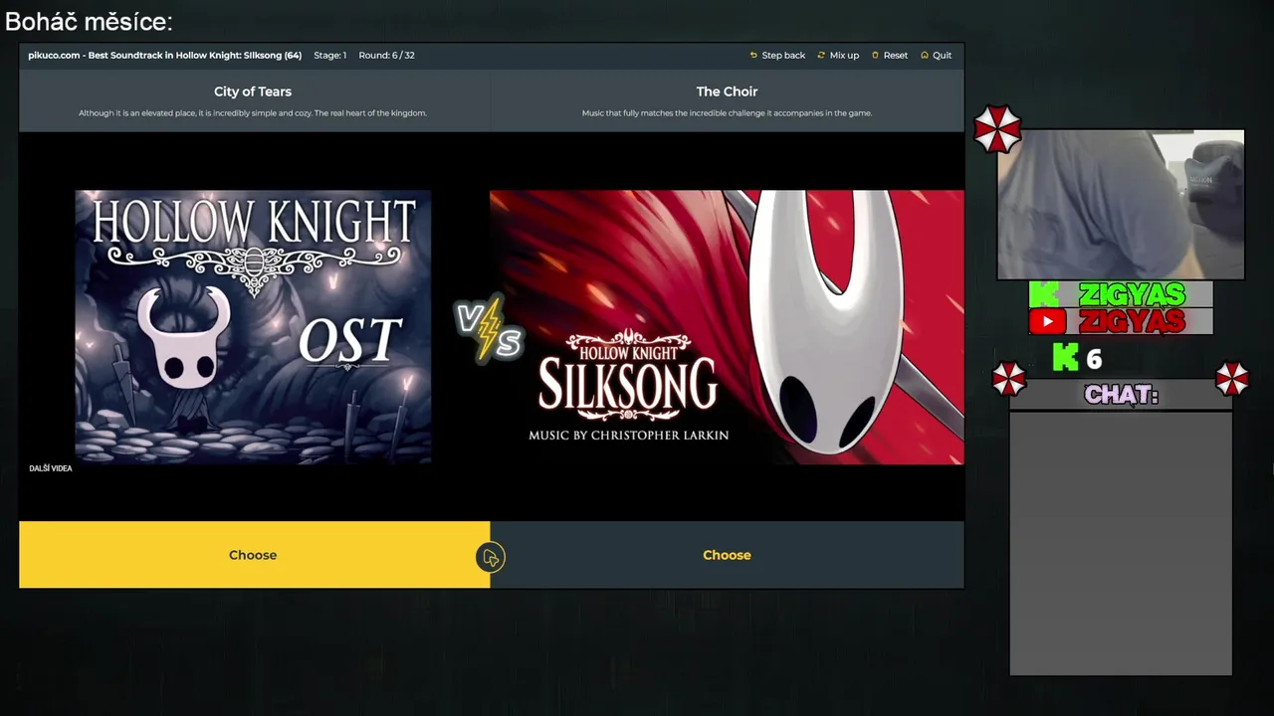
Task: Click the VS lightning icon
Action: tap(489, 329)
